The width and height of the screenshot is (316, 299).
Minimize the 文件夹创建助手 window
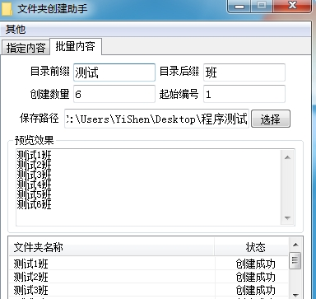(x=239, y=7)
